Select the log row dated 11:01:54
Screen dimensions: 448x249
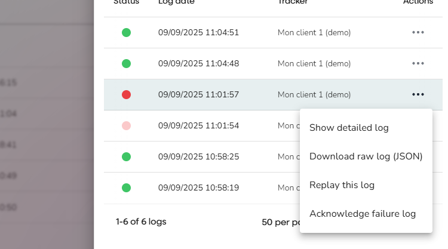tap(198, 126)
